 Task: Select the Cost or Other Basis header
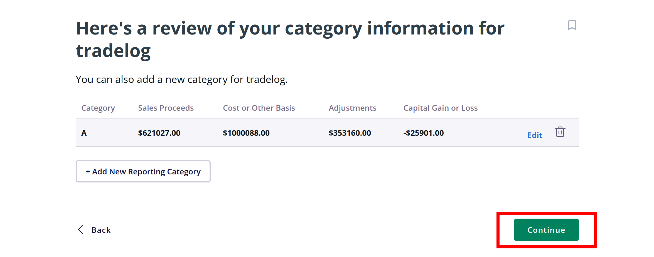click(x=259, y=108)
